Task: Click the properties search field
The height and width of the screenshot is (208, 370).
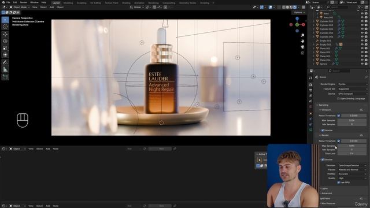Action: (339, 70)
